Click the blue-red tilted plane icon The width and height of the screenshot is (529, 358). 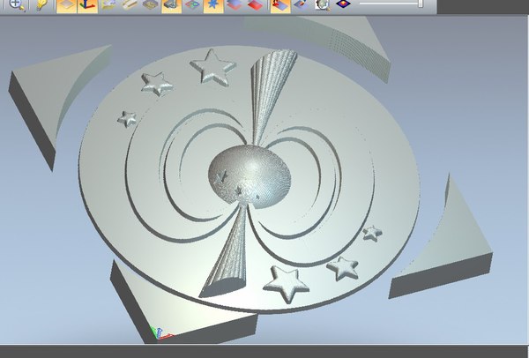point(300,5)
